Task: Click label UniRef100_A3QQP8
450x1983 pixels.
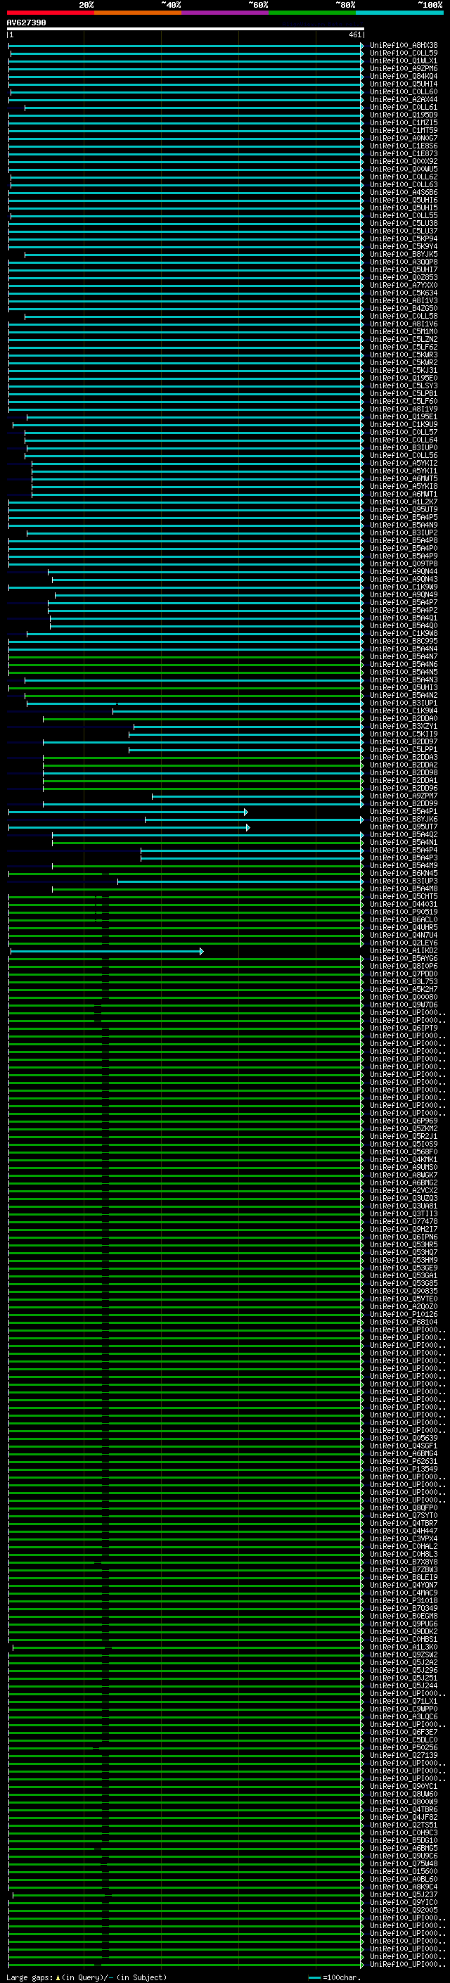Action: pos(404,262)
